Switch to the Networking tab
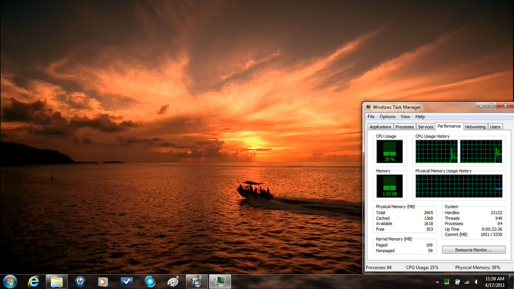 point(475,127)
